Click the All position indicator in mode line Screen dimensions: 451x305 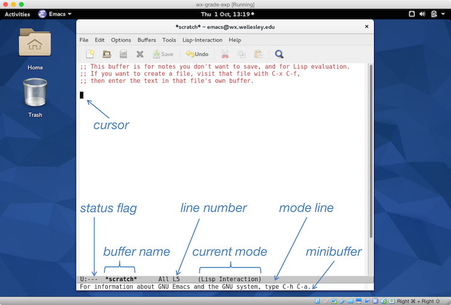coord(164,279)
